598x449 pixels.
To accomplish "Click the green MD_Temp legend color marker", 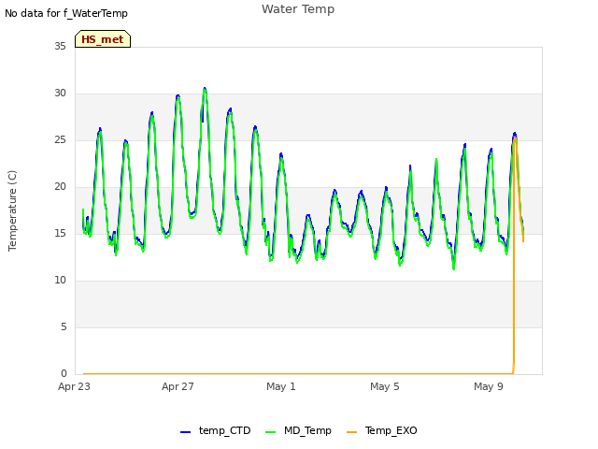I will coord(270,432).
